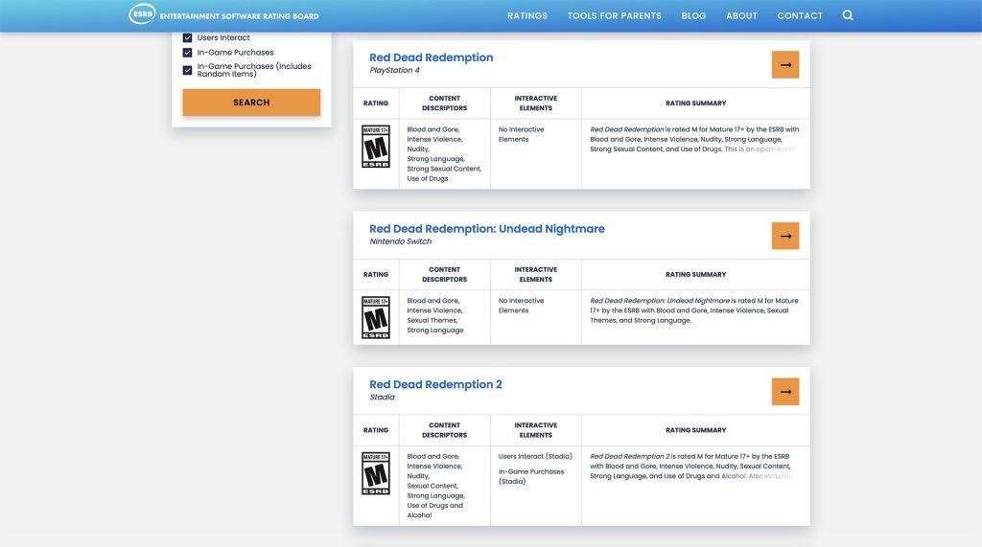Uncheck the Users Interact checkbox
This screenshot has height=547, width=982.
coord(188,38)
